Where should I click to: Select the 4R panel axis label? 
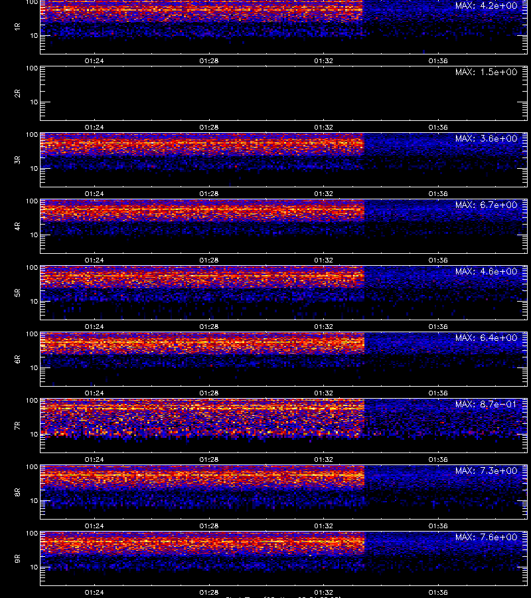pos(17,226)
